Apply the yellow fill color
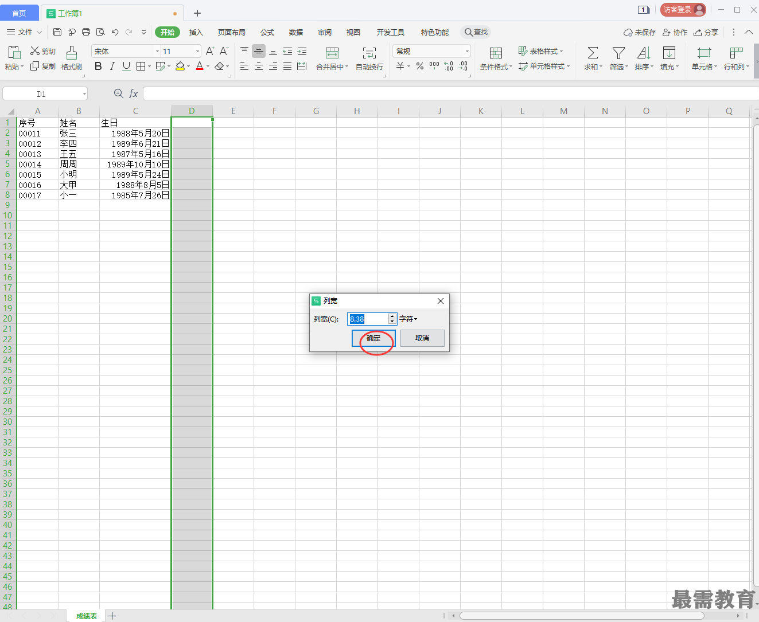 pos(180,66)
